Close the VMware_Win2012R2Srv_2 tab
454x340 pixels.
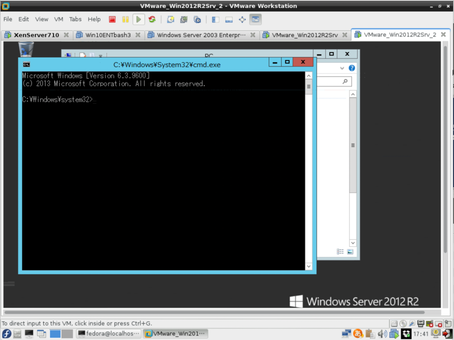tap(443, 35)
